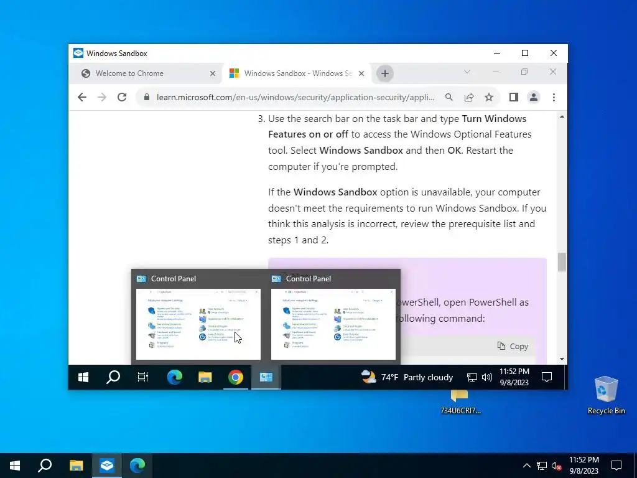Open Search in Sandbox taskbar
The width and height of the screenshot is (637, 478).
[113, 377]
